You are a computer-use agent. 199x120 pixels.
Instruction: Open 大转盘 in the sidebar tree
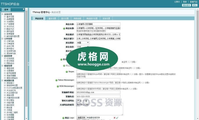point(9,110)
